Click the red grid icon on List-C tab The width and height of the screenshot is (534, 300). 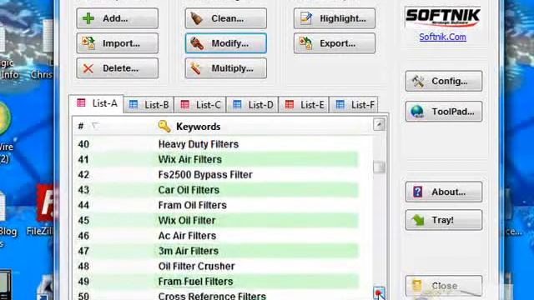coord(185,104)
